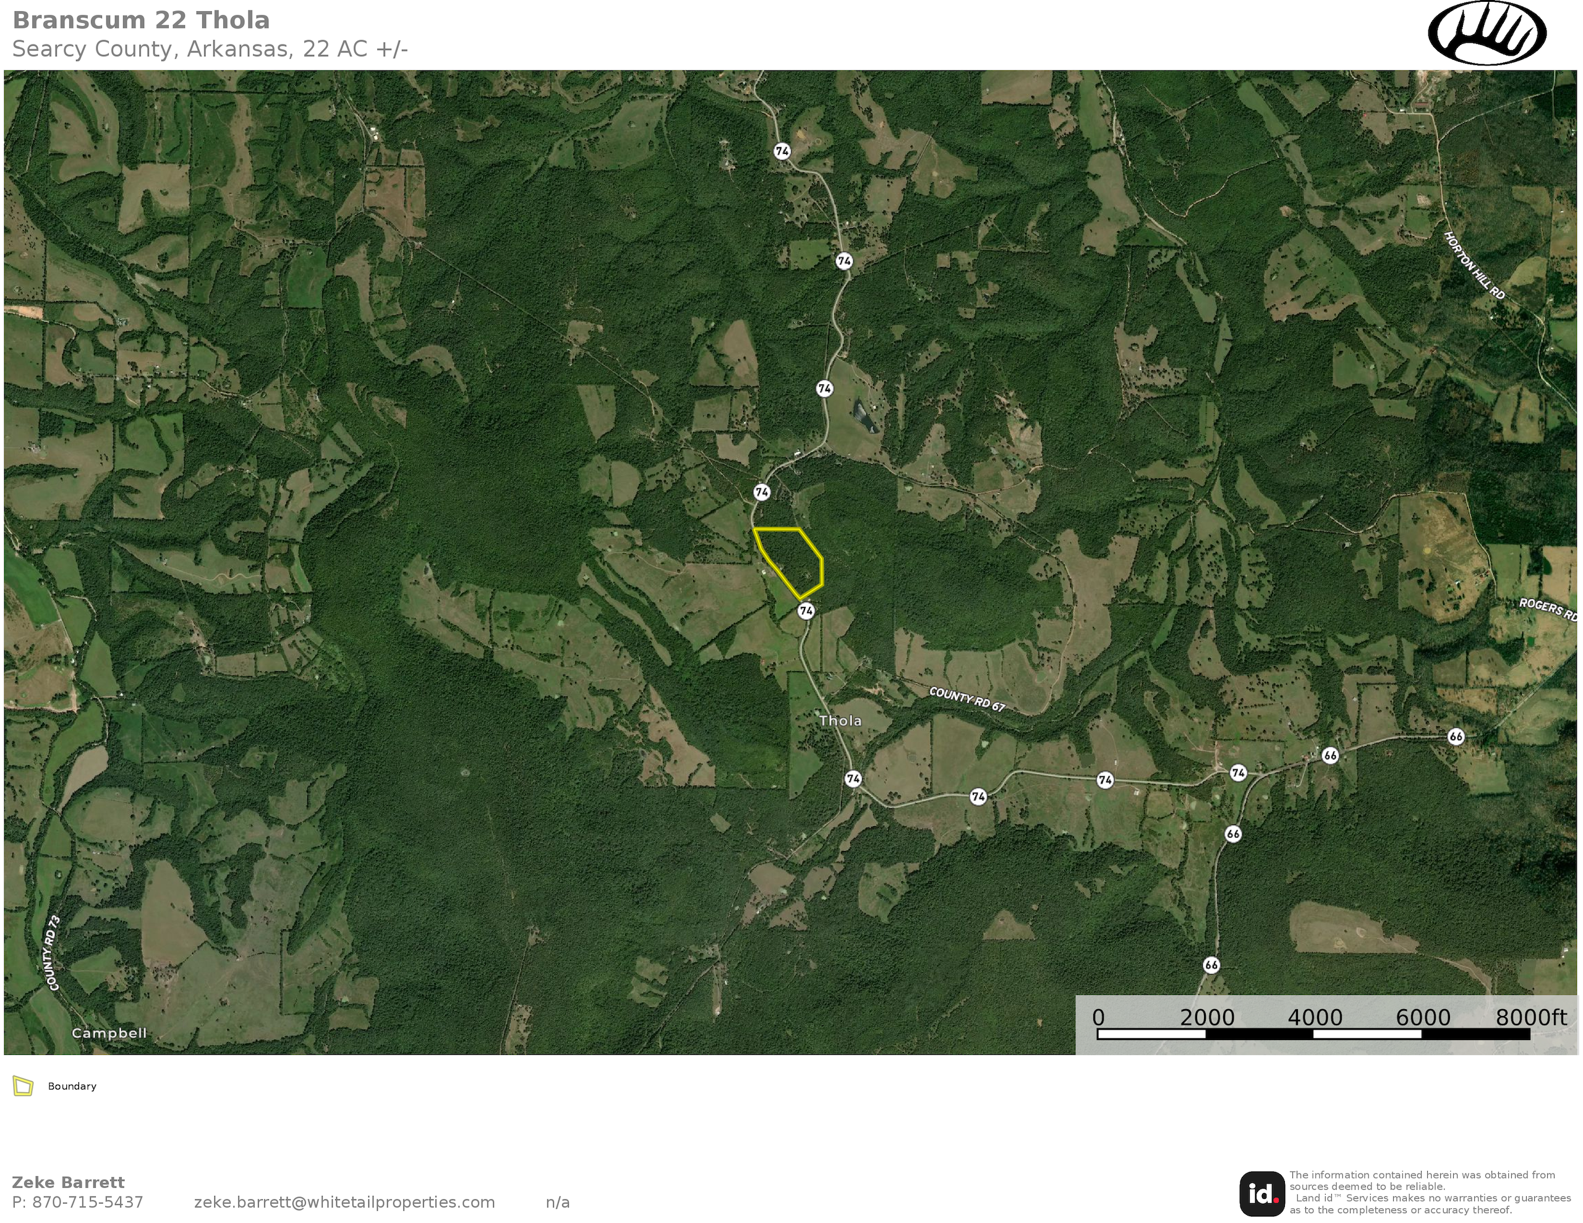
Task: Click the Route 74 marker beside the property boundary
Action: 761,493
